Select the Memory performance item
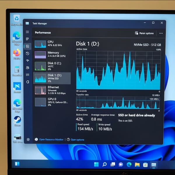 click(x=52, y=55)
